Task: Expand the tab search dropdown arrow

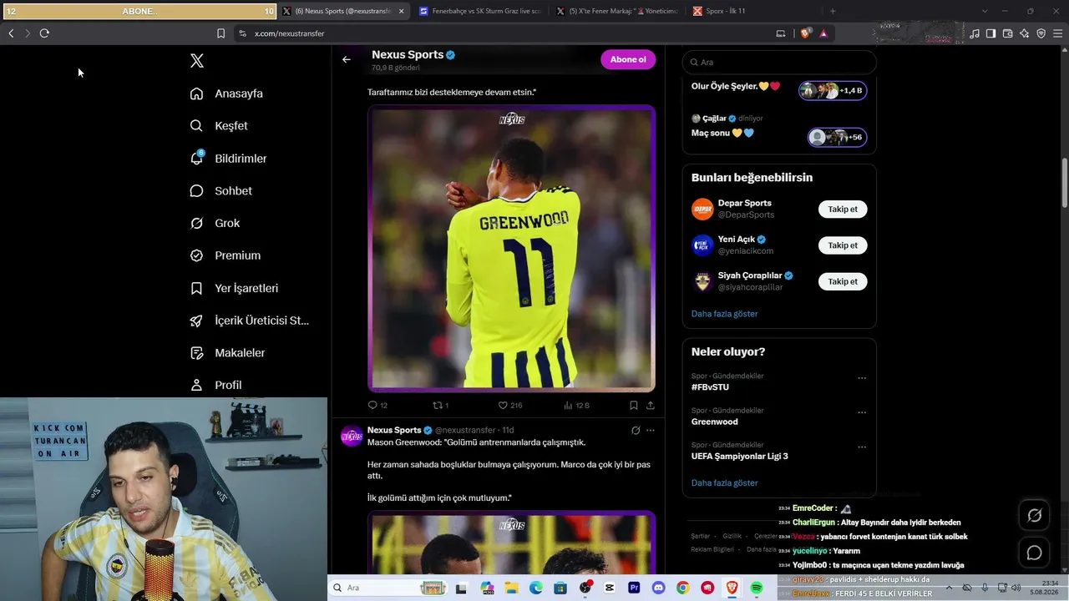Action: pyautogui.click(x=985, y=11)
